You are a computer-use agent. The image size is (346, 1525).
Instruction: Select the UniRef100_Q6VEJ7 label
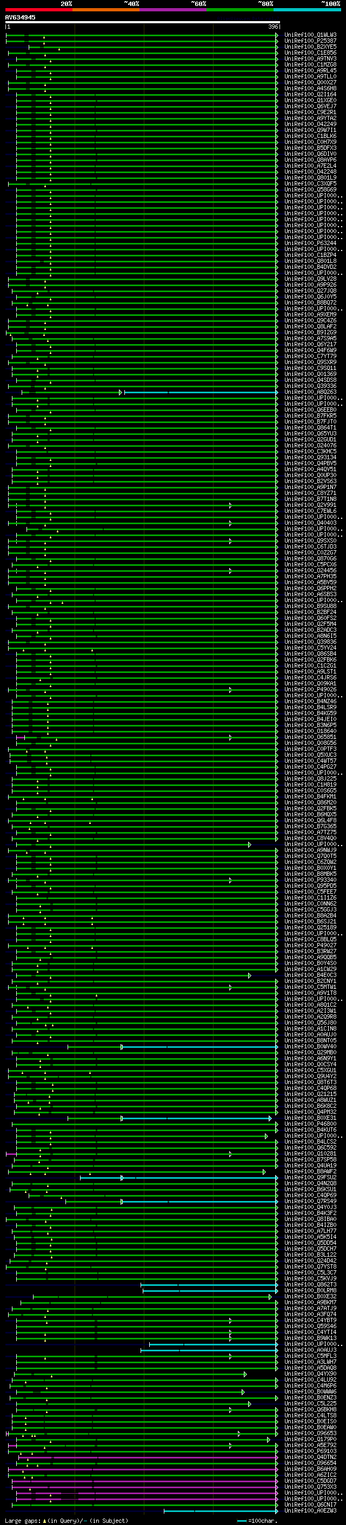click(310, 106)
